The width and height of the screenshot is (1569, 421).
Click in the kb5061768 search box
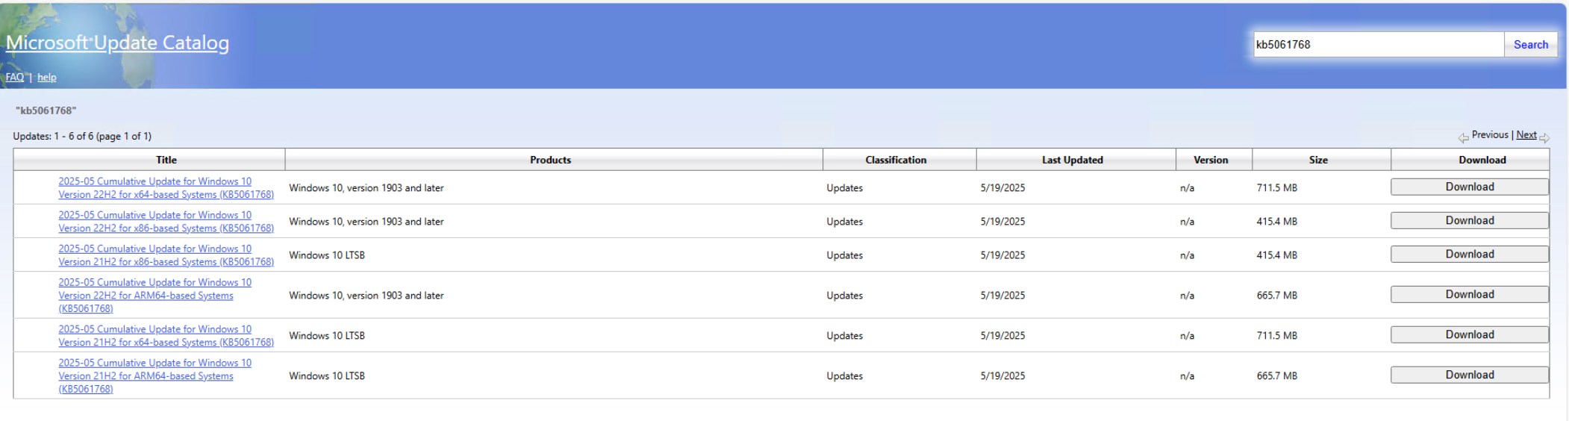click(x=1378, y=44)
